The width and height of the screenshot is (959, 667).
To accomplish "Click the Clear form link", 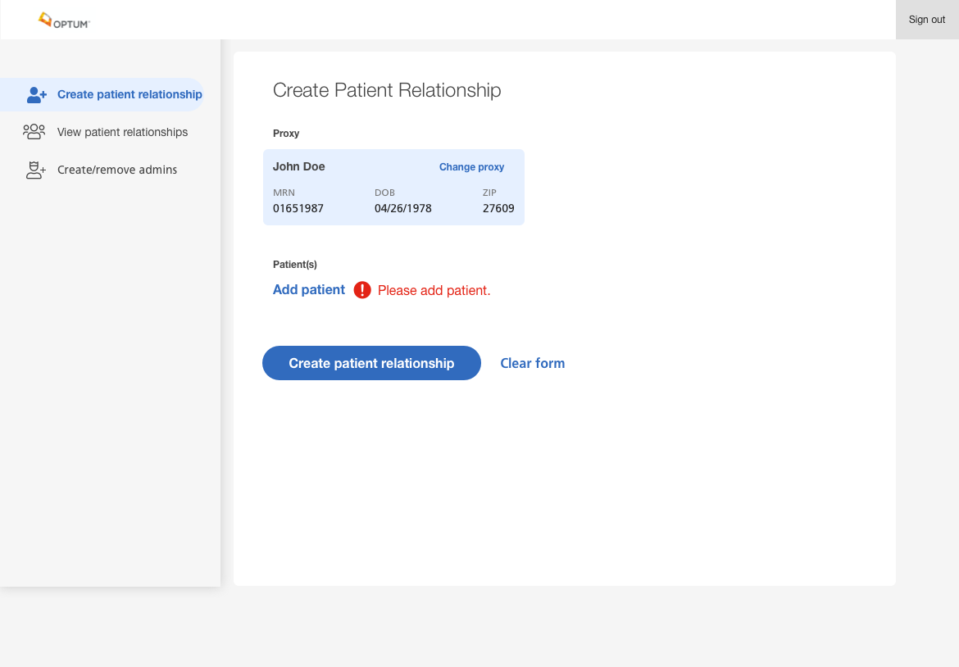I will (x=532, y=363).
